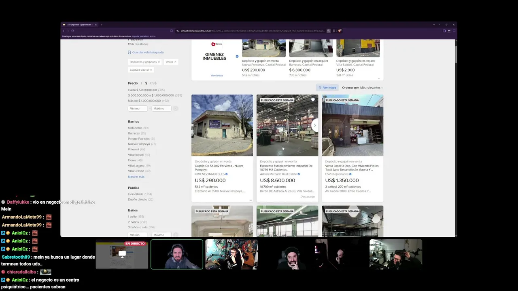Open the Gimenez Inmuebles store via Ver tienda
This screenshot has width=518, height=291.
click(217, 76)
